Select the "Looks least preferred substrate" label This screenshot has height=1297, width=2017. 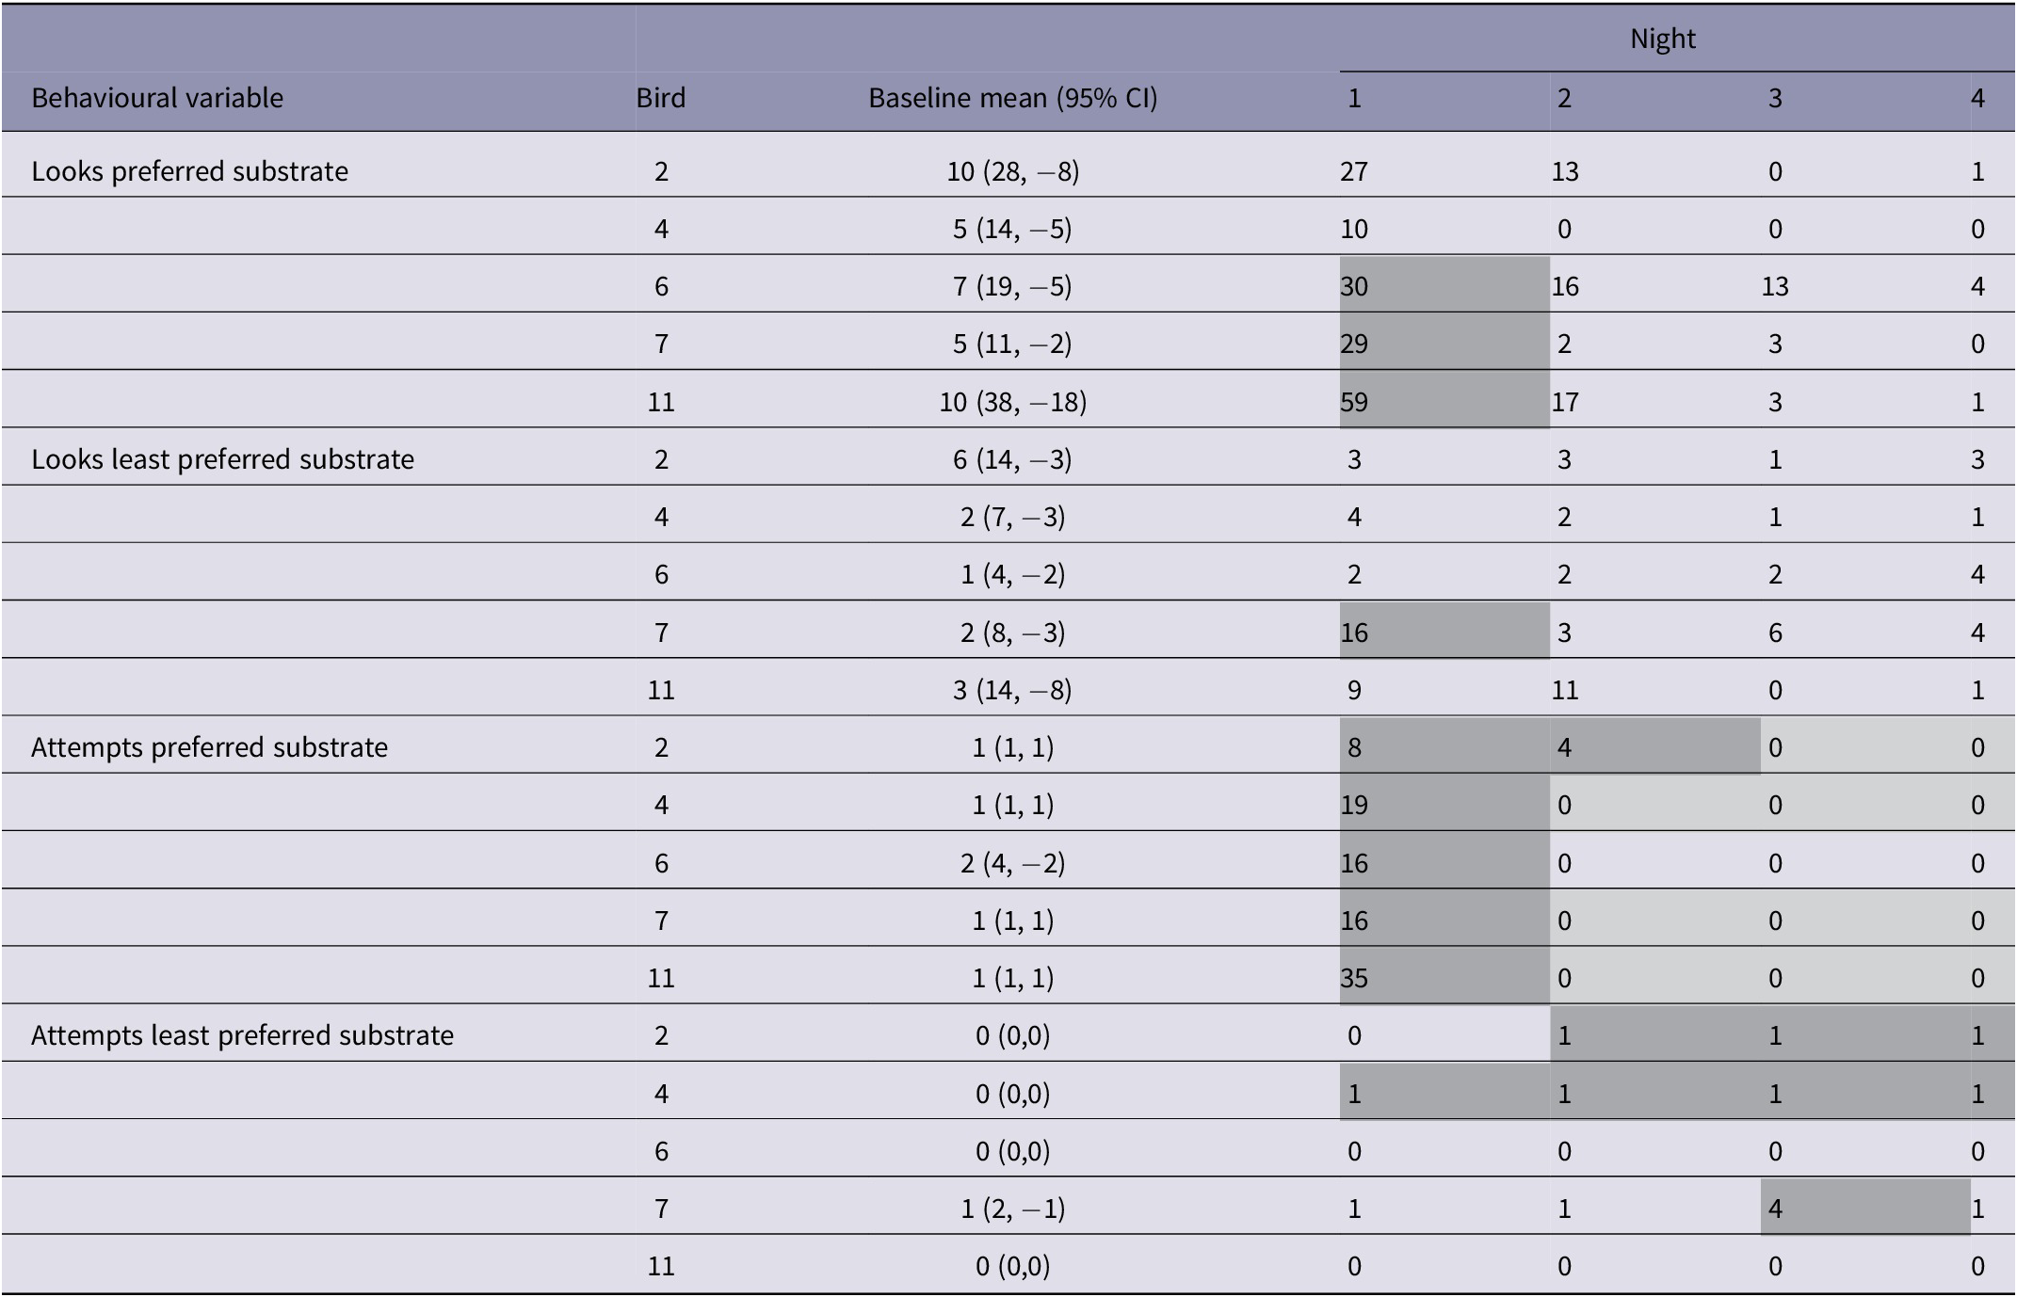tap(222, 459)
